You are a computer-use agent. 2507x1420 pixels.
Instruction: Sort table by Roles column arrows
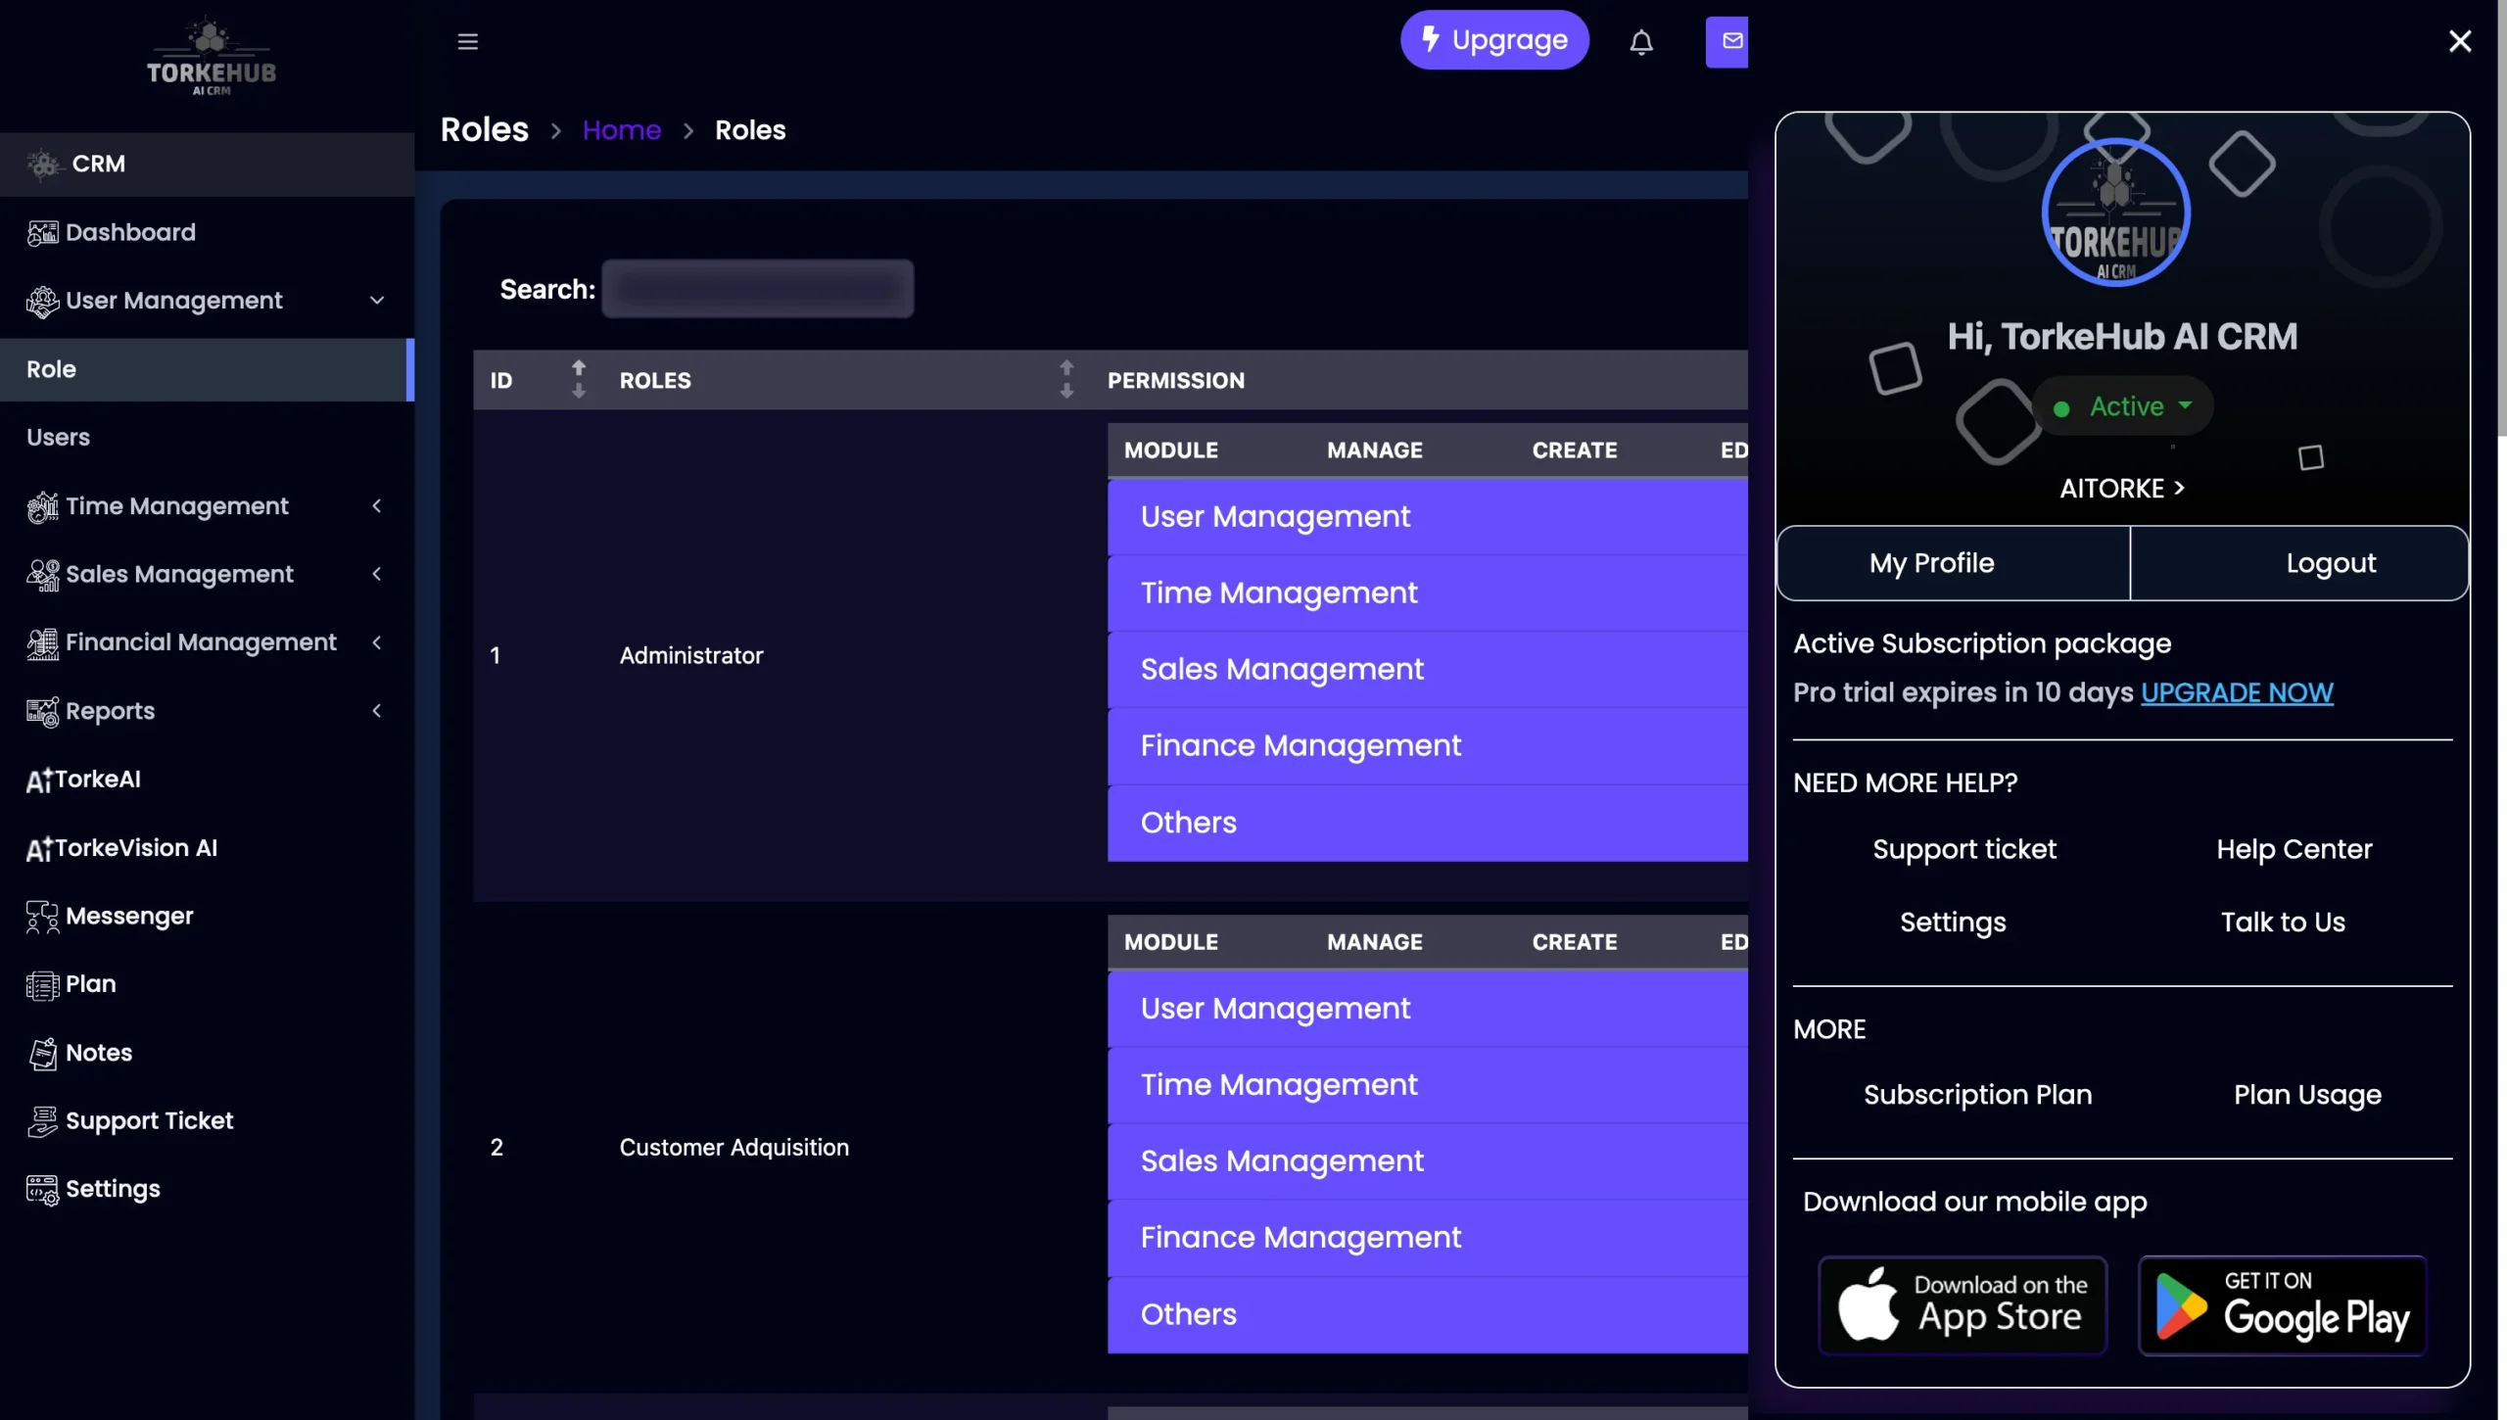pyautogui.click(x=1066, y=380)
